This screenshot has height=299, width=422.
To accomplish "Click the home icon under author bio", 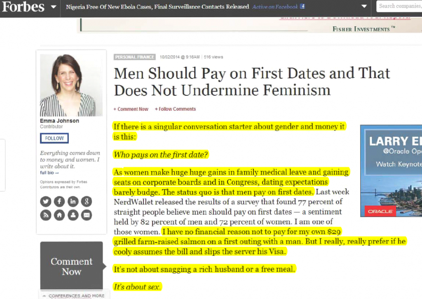I will coord(59,215).
